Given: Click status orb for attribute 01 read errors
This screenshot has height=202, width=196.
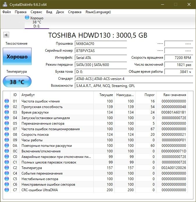Looking at the screenshot, I should coord(7,101).
